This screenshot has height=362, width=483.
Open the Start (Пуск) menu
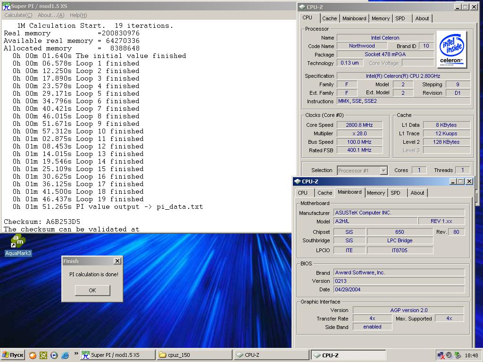point(12,355)
